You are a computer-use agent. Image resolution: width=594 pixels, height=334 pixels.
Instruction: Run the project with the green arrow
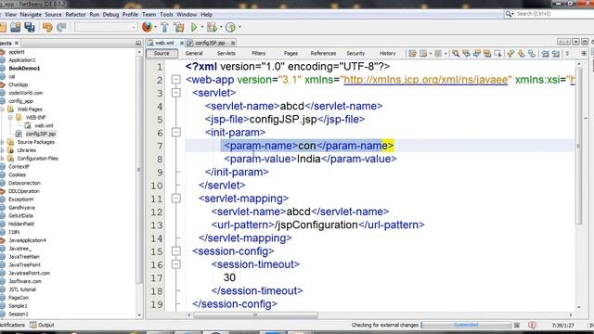[x=194, y=27]
